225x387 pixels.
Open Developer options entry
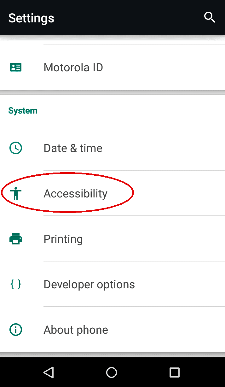click(89, 284)
